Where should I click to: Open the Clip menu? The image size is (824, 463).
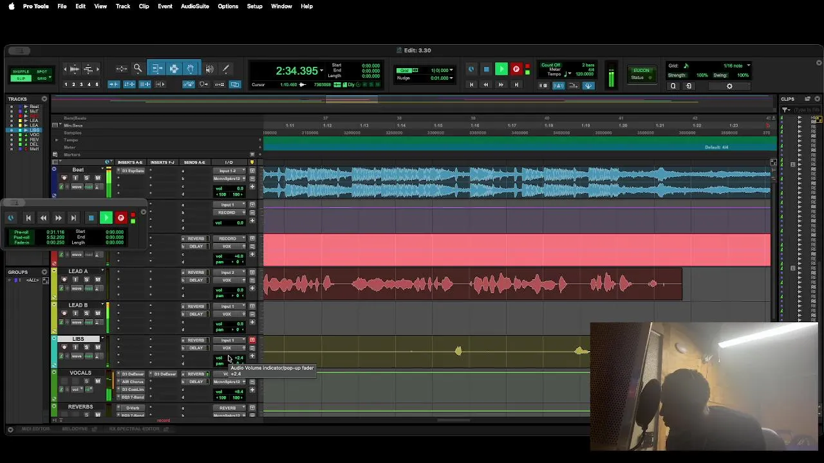pos(144,6)
